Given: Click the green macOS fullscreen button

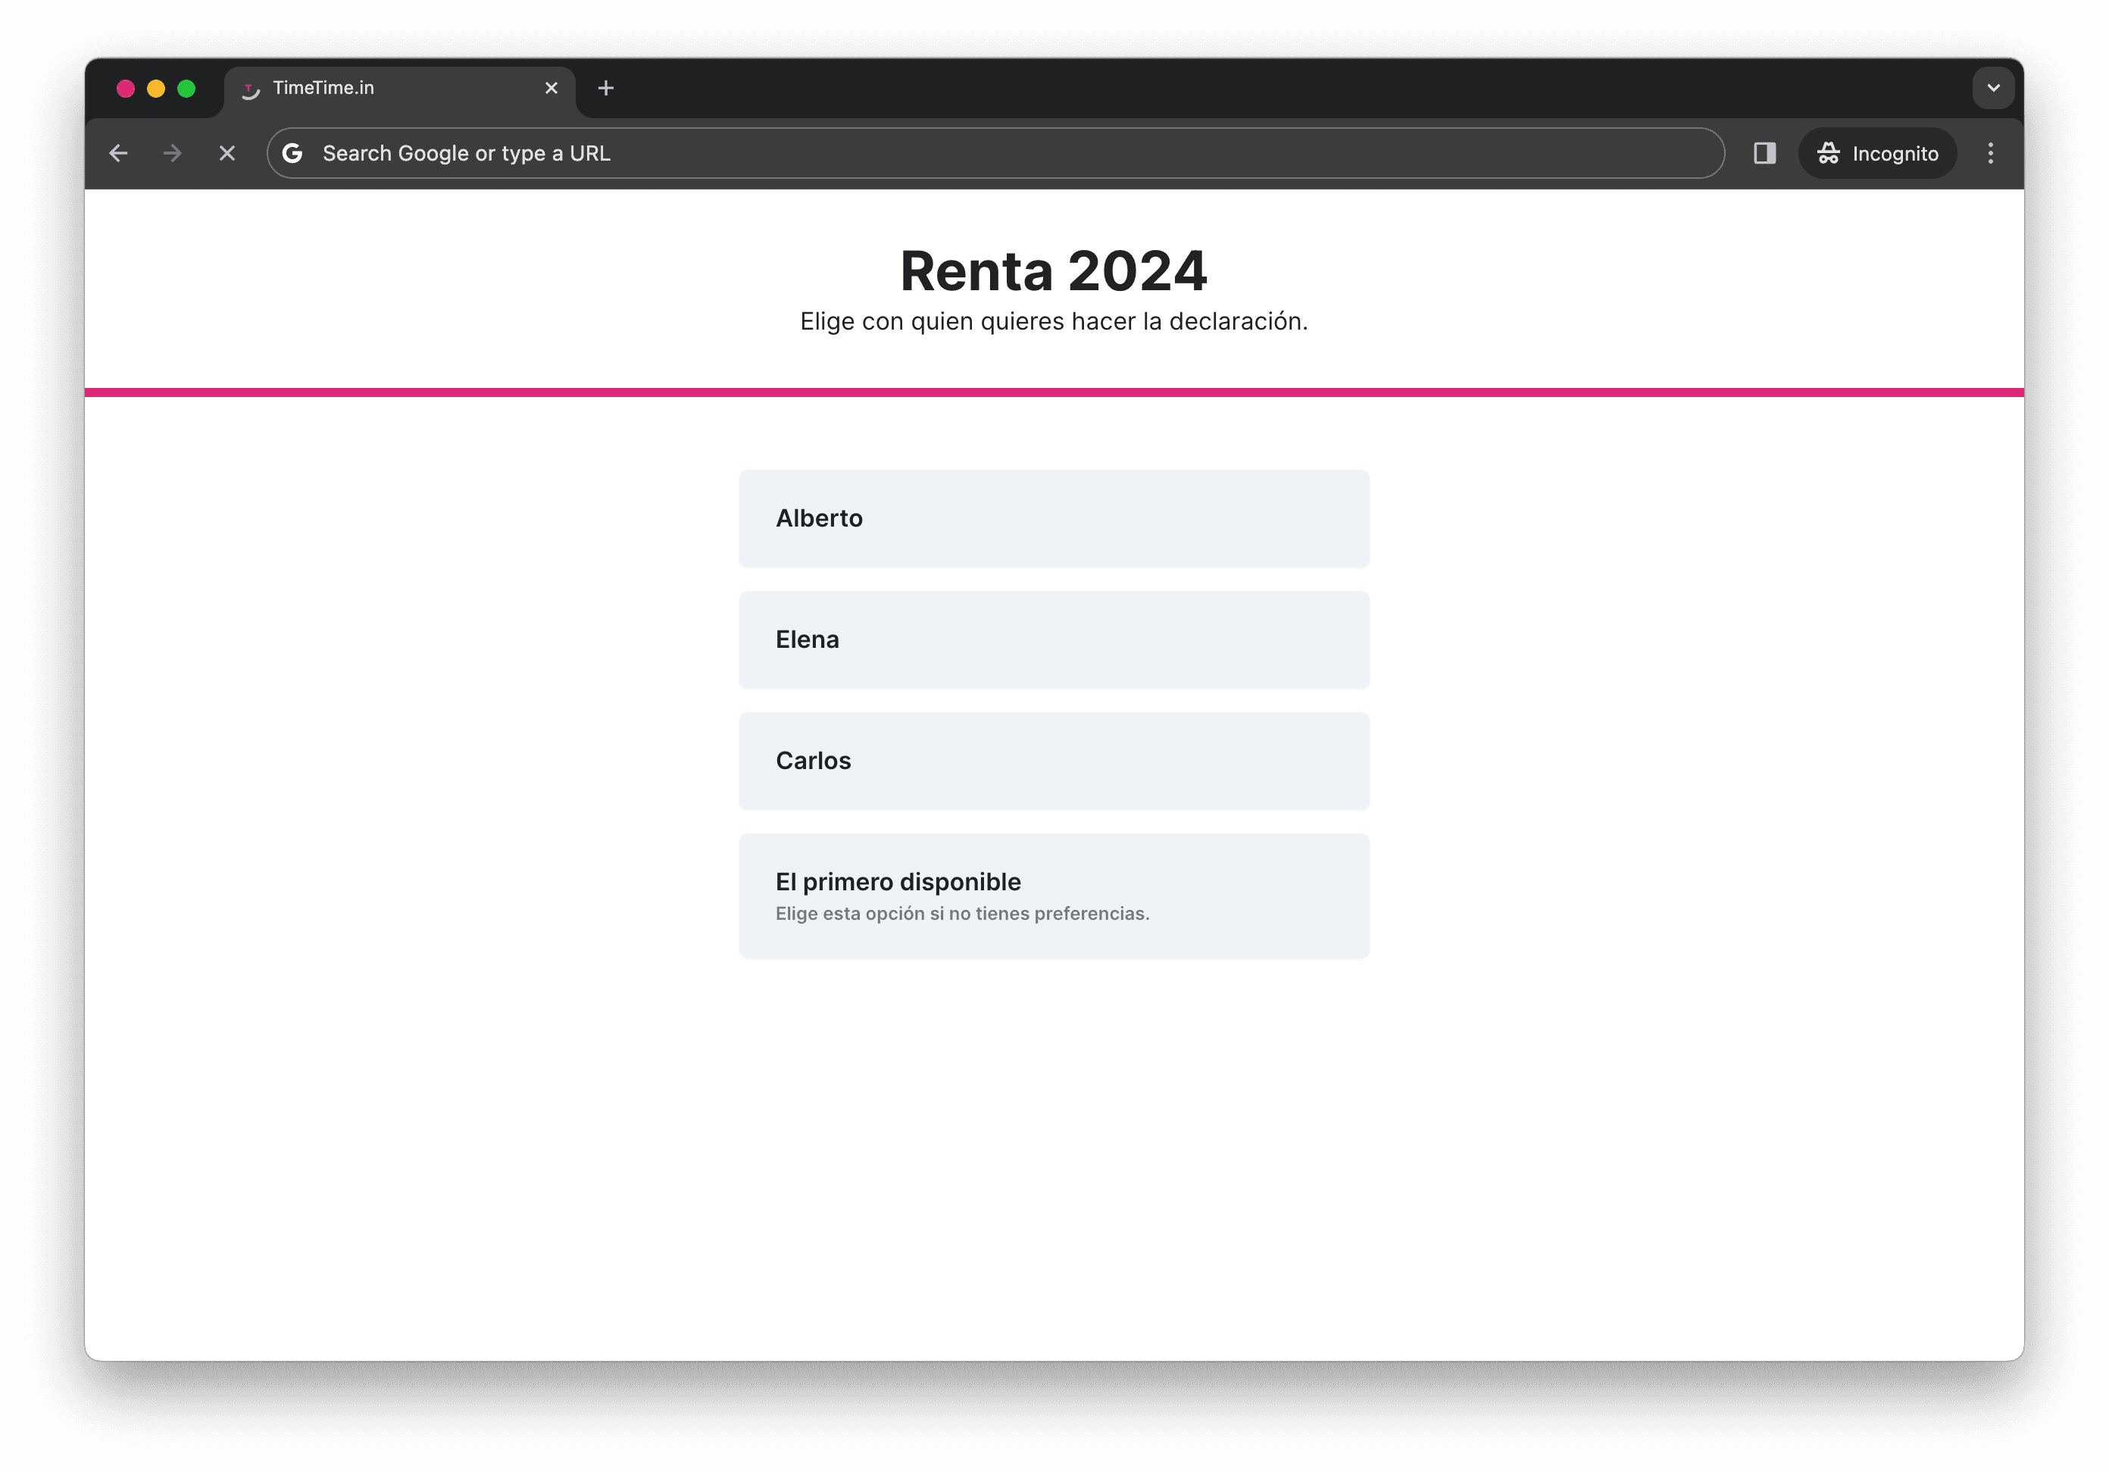Looking at the screenshot, I should click(x=186, y=88).
